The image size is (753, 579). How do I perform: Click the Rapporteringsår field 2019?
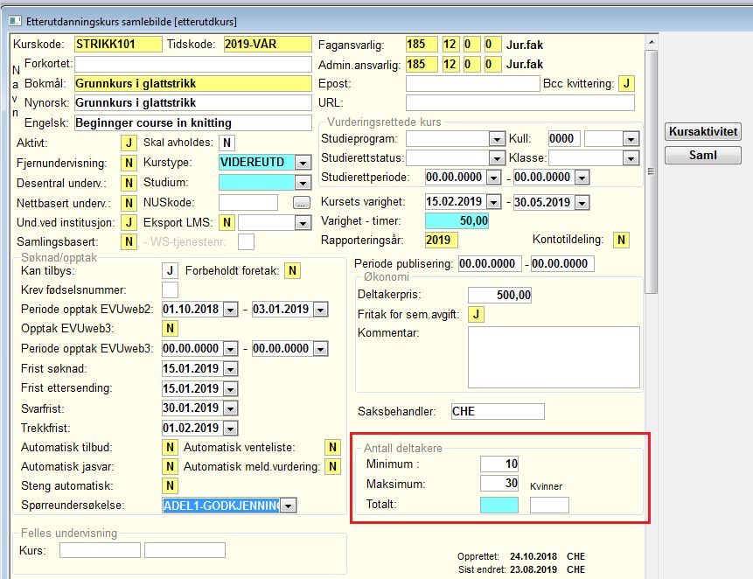pyautogui.click(x=442, y=240)
